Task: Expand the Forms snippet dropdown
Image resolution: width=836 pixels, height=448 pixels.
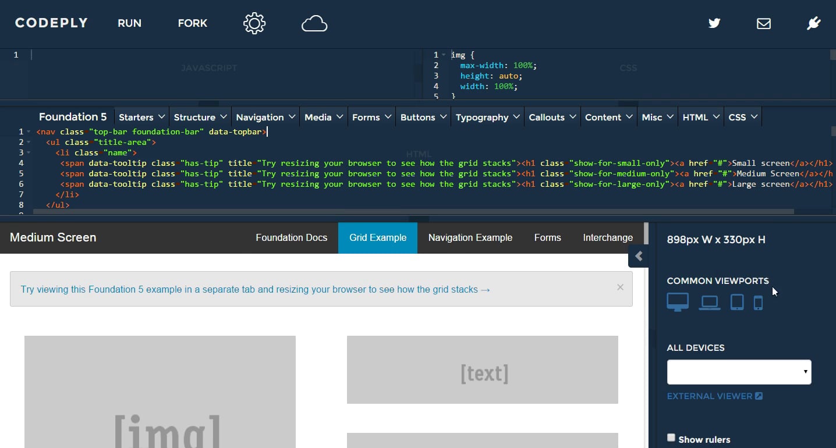Action: (x=371, y=117)
